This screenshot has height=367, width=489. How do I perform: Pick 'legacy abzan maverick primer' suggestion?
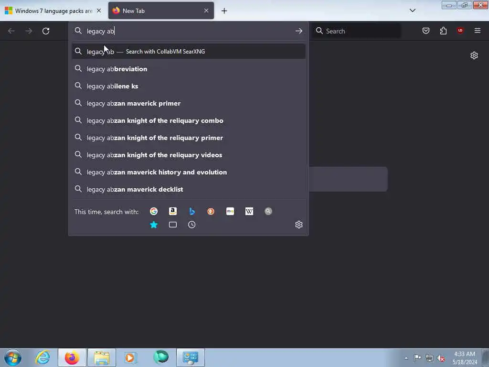click(189, 103)
